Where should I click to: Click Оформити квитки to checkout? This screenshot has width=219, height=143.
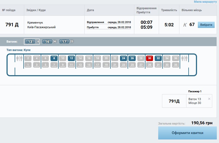[187, 133]
